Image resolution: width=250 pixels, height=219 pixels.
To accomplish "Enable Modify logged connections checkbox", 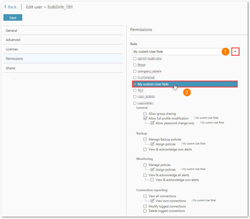I will [x=145, y=206].
